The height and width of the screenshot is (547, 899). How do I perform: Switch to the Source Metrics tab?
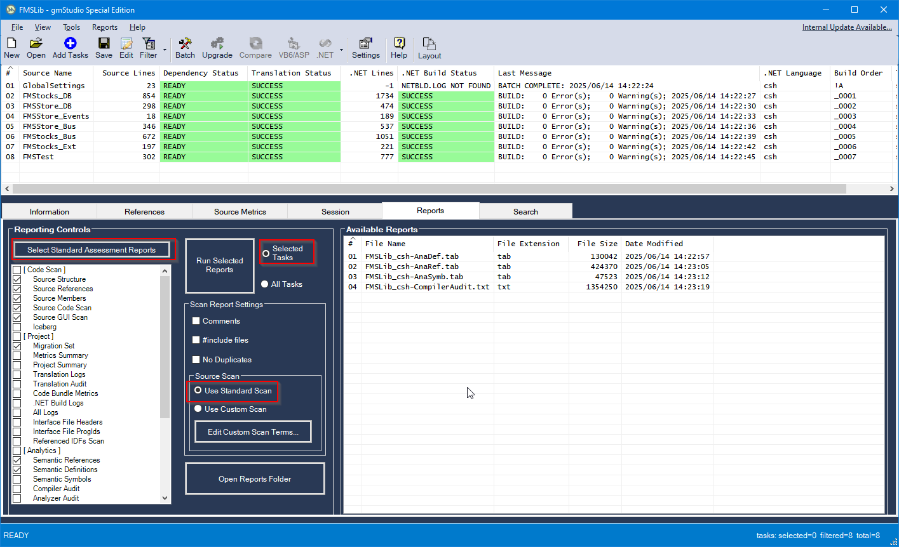[x=240, y=212]
